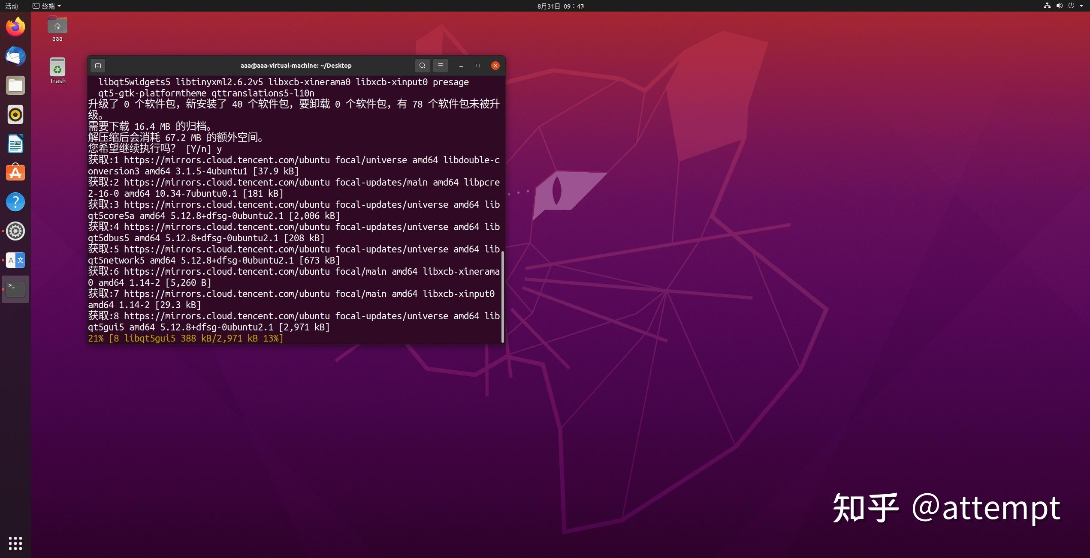Viewport: 1090px width, 558px height.
Task: Open the search bar in the terminal header
Action: (422, 66)
